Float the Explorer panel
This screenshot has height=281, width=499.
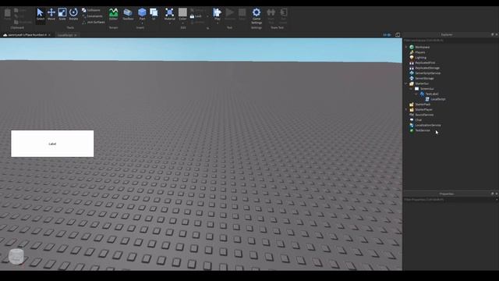pos(492,34)
